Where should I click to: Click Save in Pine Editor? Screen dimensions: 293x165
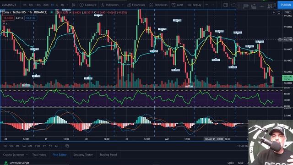(x=241, y=163)
